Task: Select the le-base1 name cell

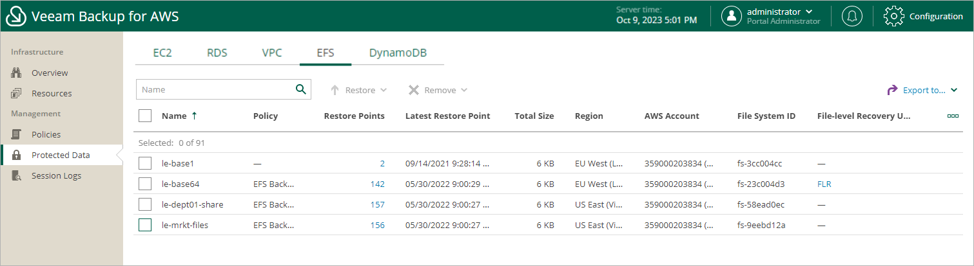Action: tap(178, 163)
